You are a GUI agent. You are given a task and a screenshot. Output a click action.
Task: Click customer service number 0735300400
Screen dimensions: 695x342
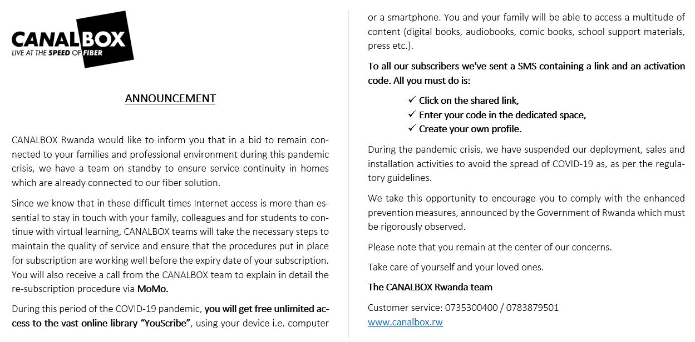point(473,308)
